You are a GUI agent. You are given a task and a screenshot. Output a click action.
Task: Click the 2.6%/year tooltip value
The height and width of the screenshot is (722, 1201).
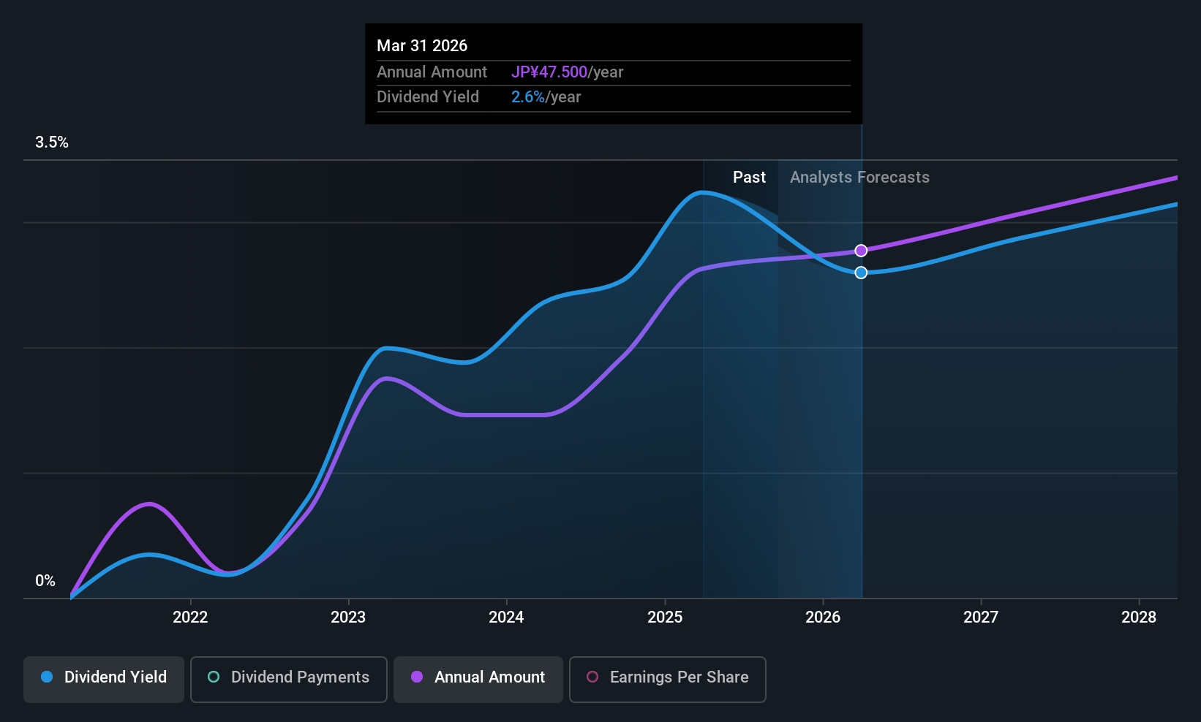point(546,97)
